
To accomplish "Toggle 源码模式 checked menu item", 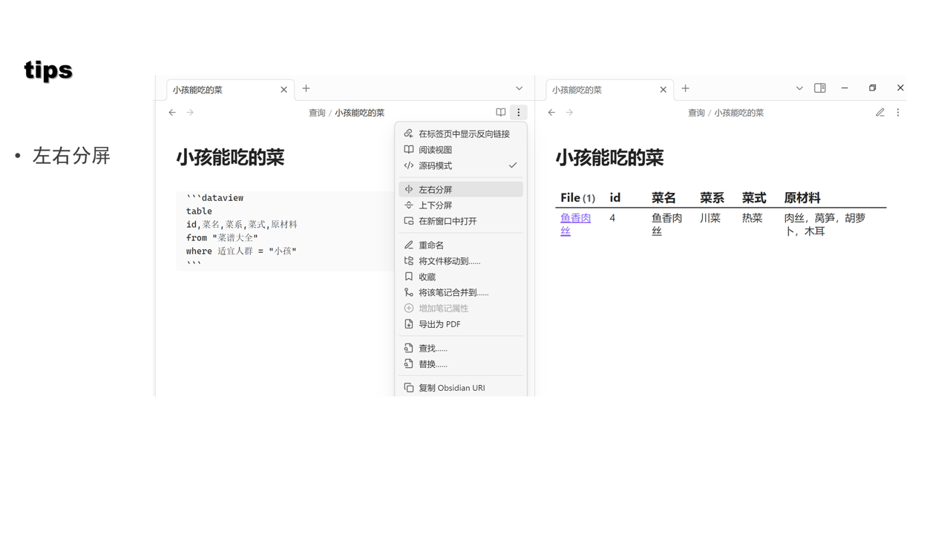I will 461,165.
